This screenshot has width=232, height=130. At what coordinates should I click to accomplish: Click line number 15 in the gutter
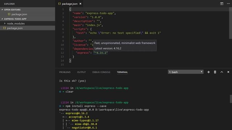point(62,65)
